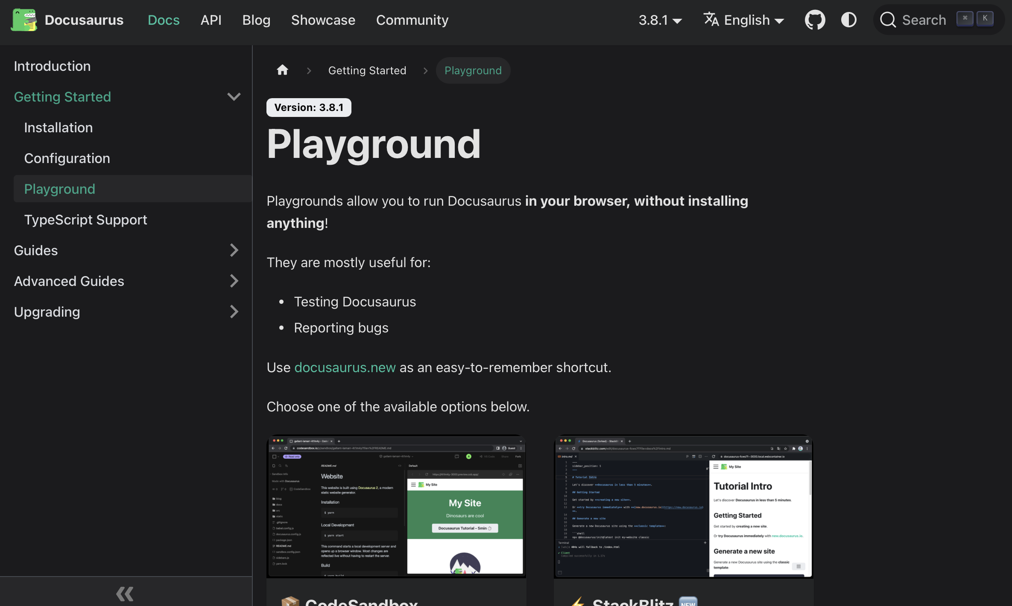This screenshot has height=606, width=1012.
Task: Select the Playground sidebar entry
Action: point(60,189)
